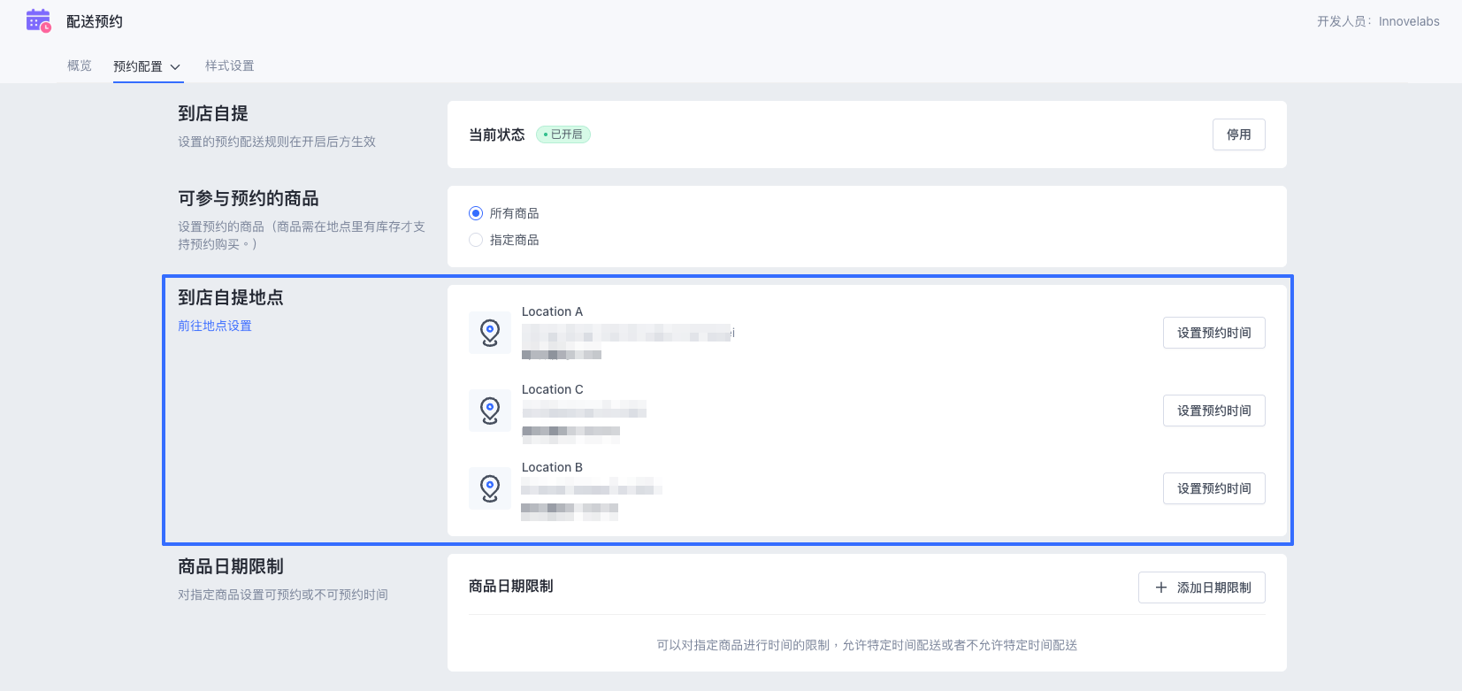Set reservation time for Location C
The image size is (1462, 691).
pos(1214,411)
